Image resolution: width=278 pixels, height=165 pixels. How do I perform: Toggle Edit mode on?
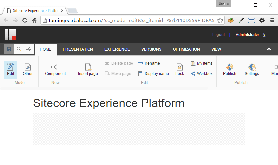coord(11,69)
